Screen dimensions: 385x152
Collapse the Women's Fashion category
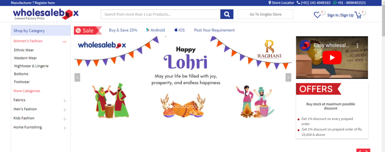click(x=65, y=42)
